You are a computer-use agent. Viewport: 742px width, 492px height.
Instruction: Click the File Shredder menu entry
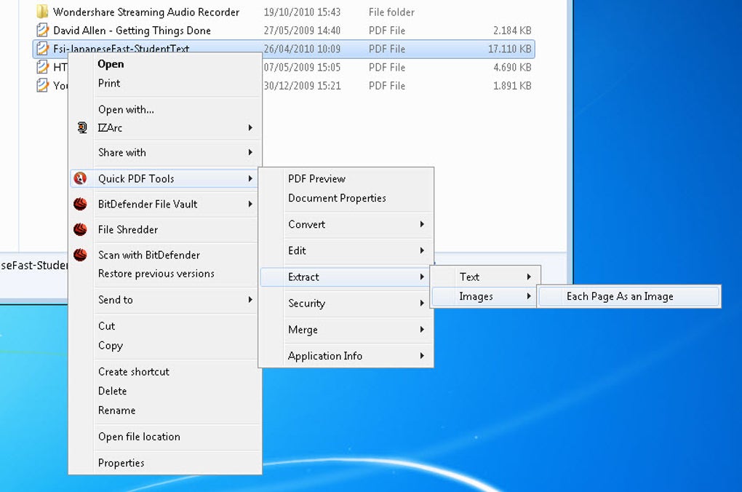tap(128, 230)
